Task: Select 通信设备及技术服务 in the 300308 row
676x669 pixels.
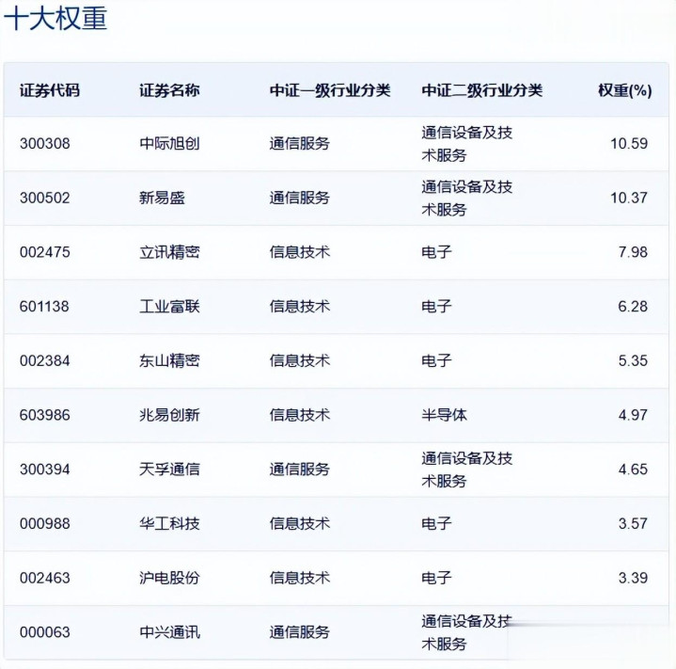Action: pyautogui.click(x=467, y=144)
